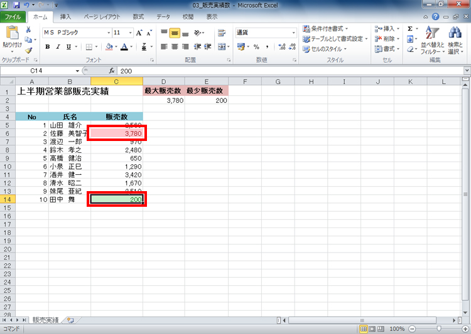This screenshot has width=471, height=334.
Task: Open 検索と選択 binoculars menu
Action: pyautogui.click(x=455, y=40)
